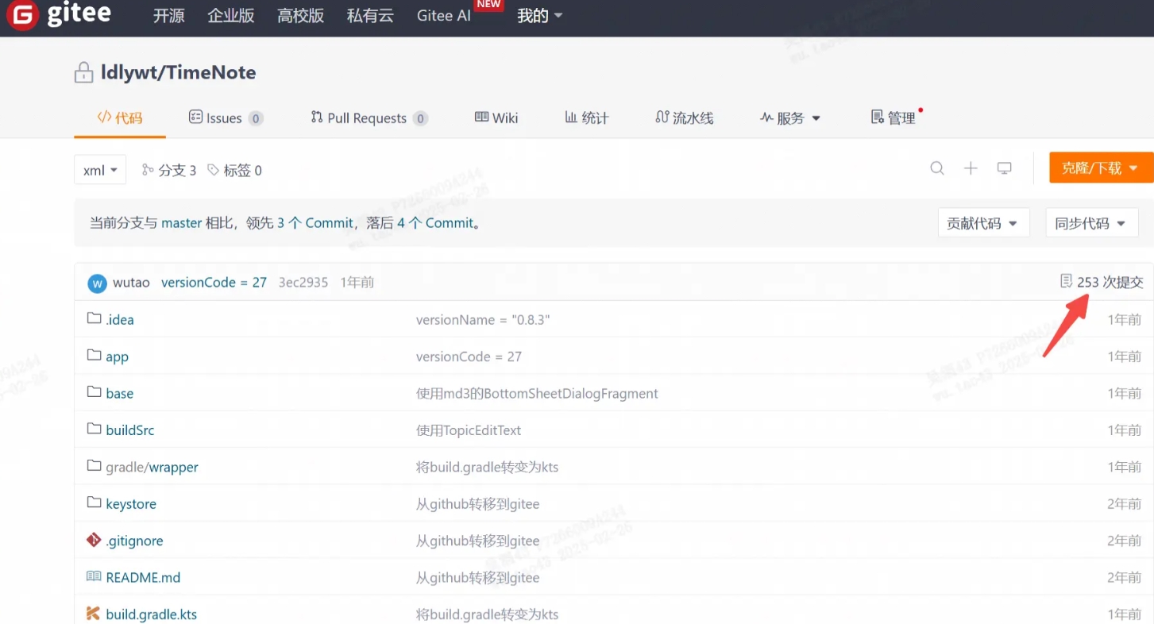Click the master branch link
1154x624 pixels.
[x=182, y=223]
